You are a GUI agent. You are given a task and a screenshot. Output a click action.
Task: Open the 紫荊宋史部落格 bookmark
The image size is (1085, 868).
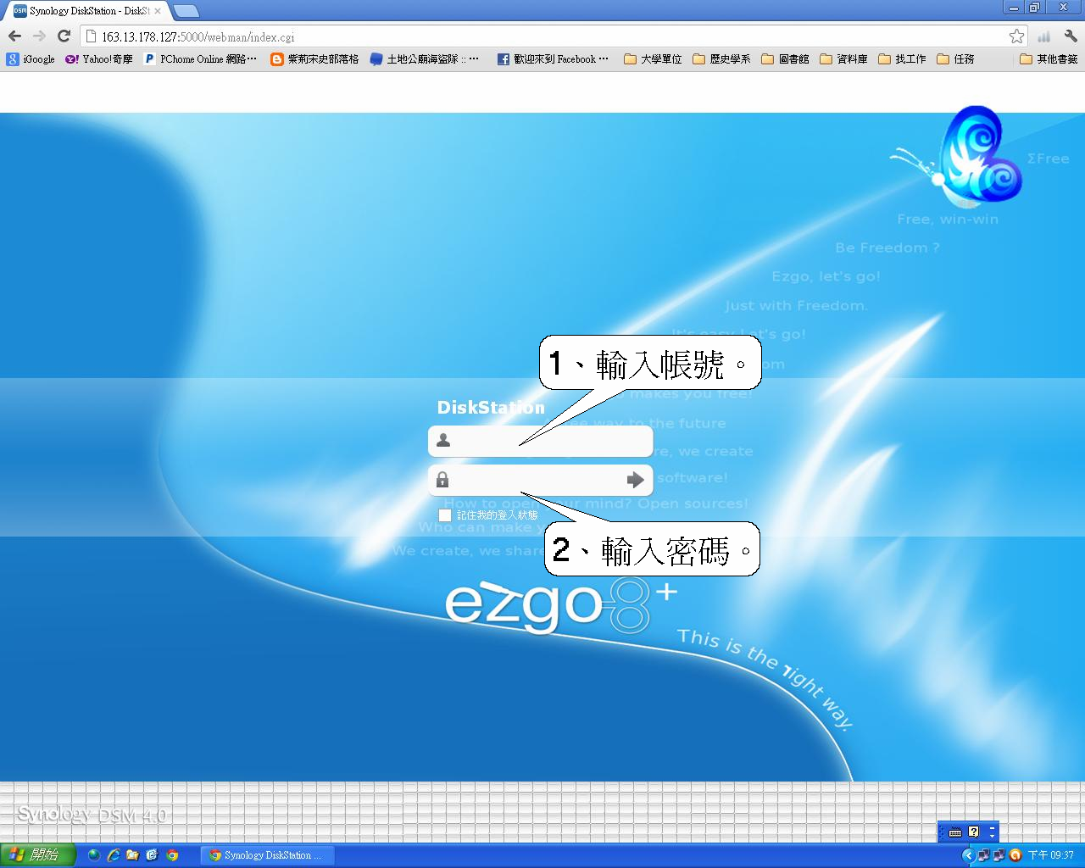coord(314,59)
